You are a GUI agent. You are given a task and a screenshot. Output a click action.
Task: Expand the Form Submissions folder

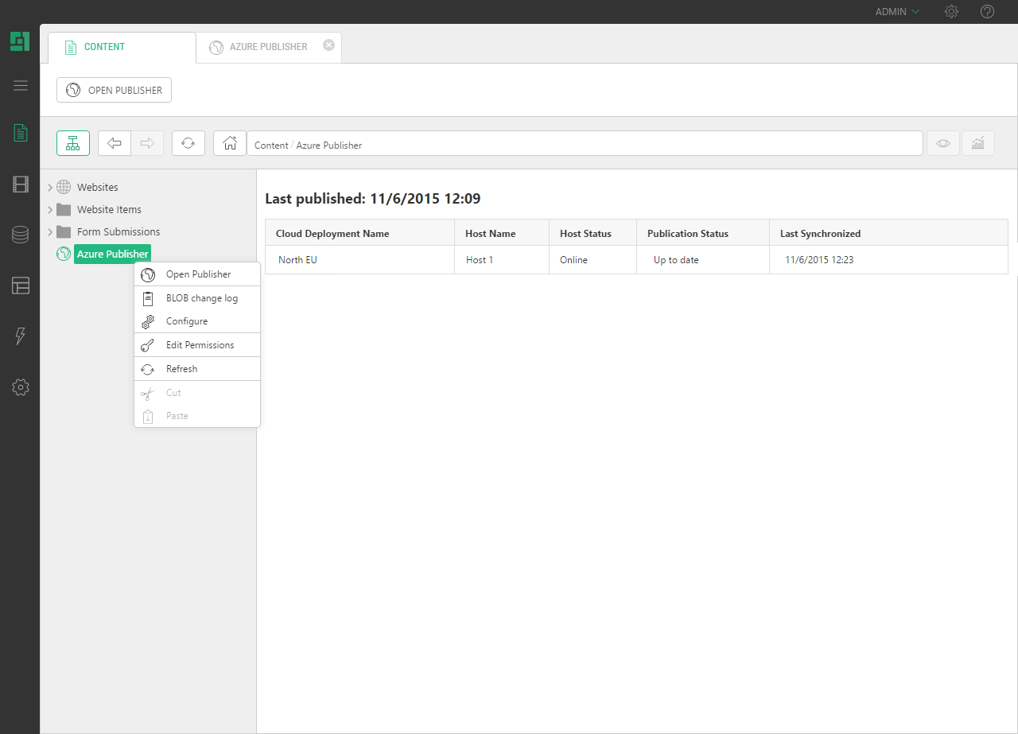(x=50, y=232)
